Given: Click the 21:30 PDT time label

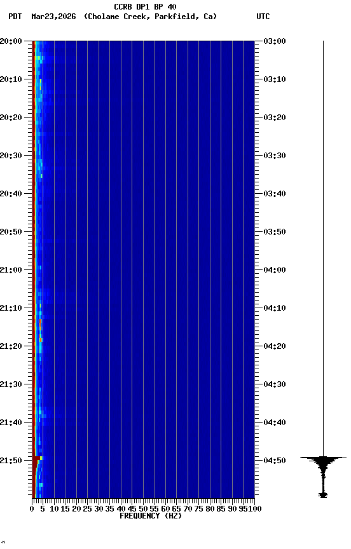Looking at the screenshot, I should [11, 385].
